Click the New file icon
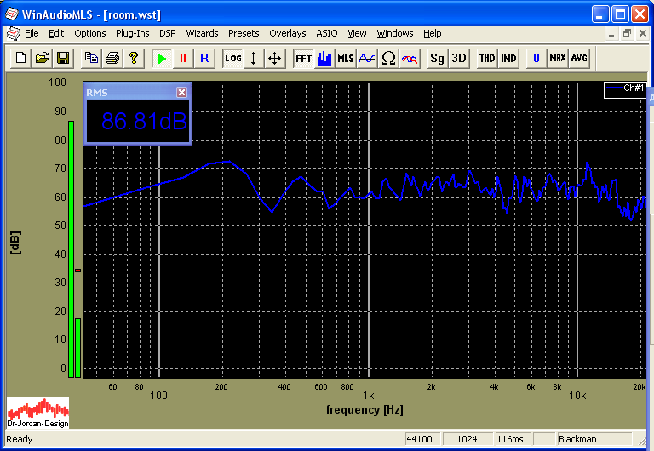The width and height of the screenshot is (654, 451). click(19, 59)
